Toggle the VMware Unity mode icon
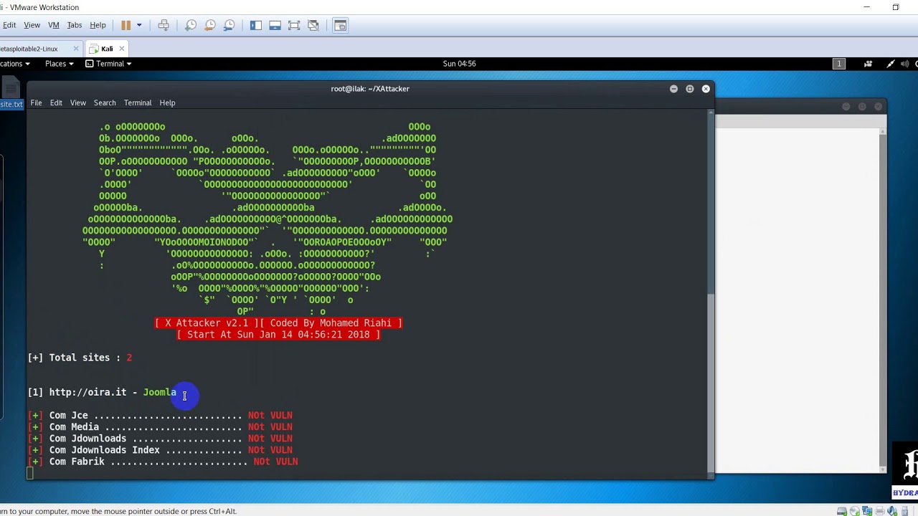 pos(313,25)
